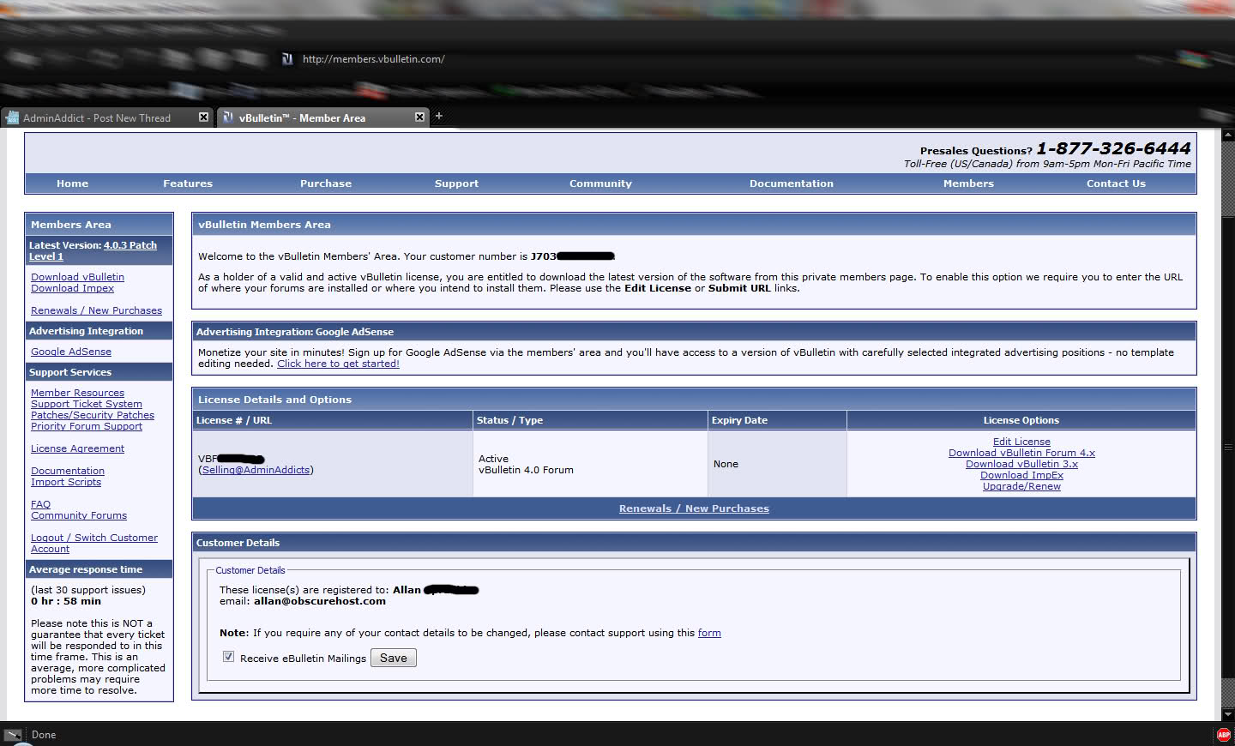Open the FAQ link
Viewport: 1235px width, 746px height.
click(40, 504)
